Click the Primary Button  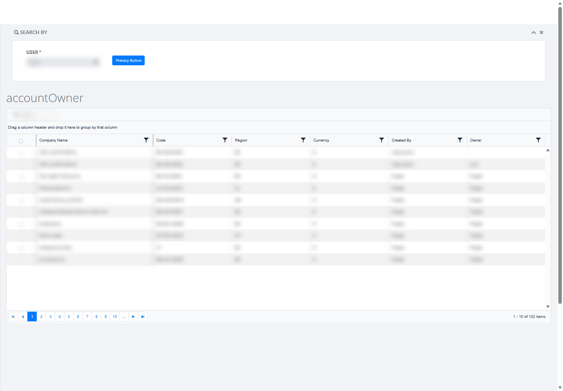128,61
